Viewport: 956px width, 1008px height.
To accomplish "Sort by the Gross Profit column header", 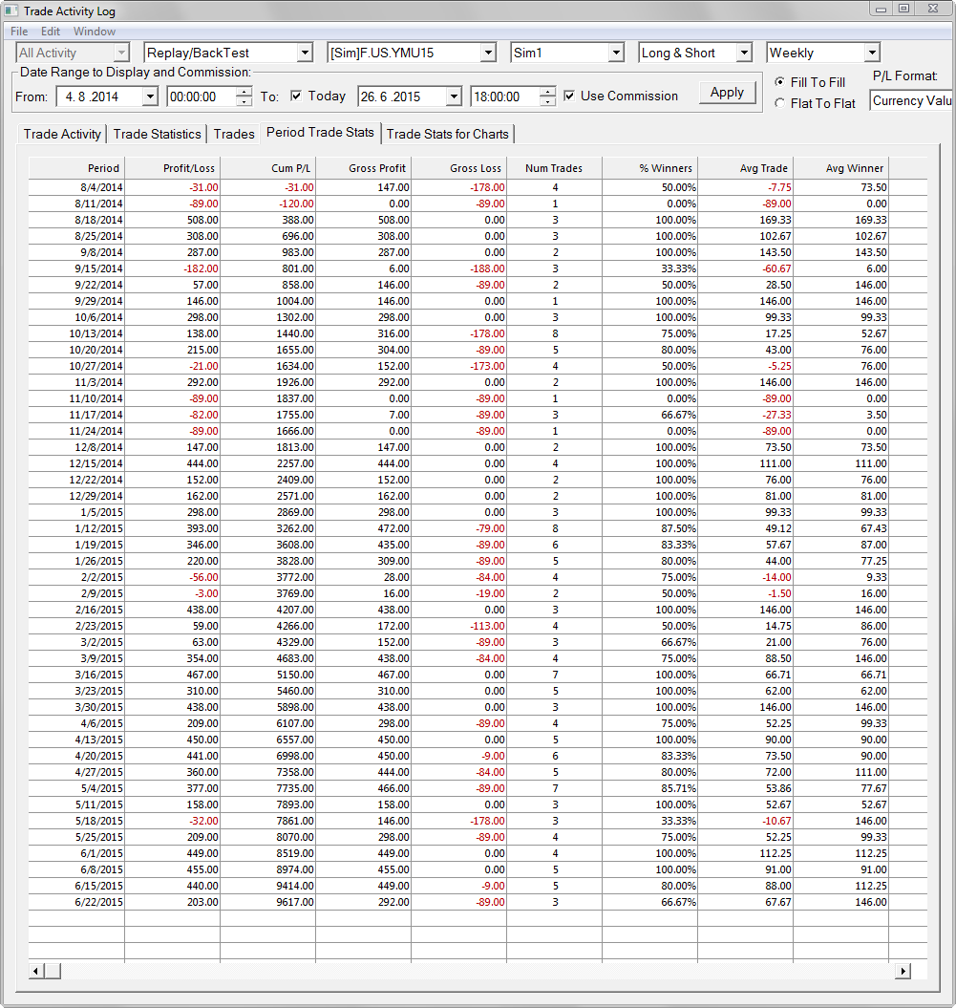I will (x=364, y=168).
